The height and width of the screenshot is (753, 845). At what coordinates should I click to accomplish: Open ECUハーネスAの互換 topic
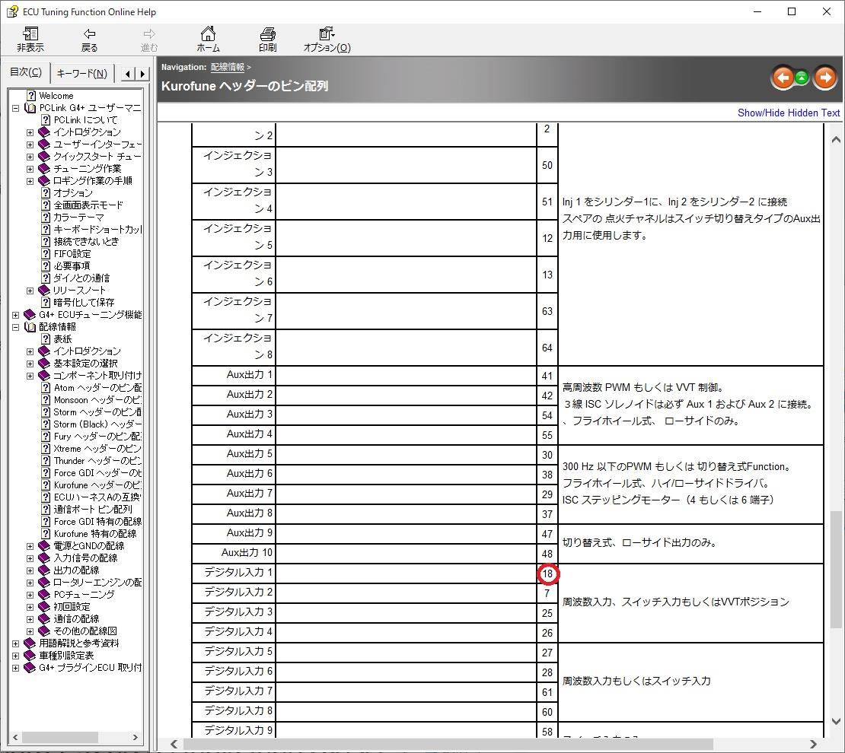pos(97,497)
